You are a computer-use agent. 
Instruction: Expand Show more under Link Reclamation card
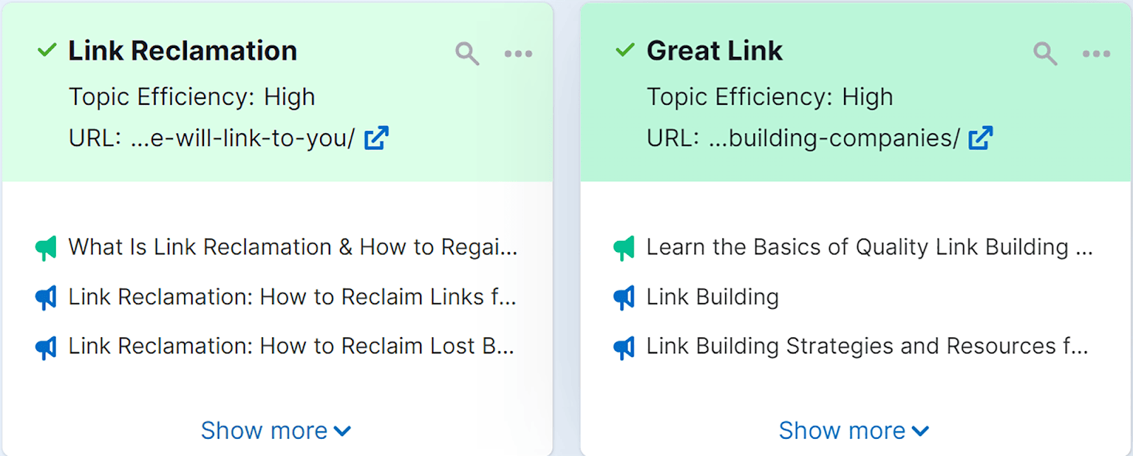click(275, 431)
